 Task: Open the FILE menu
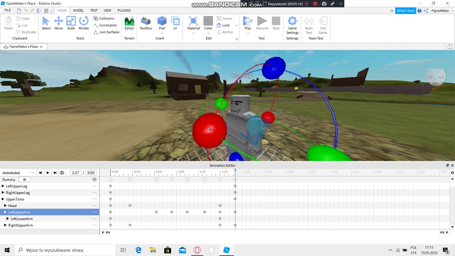click(x=7, y=11)
